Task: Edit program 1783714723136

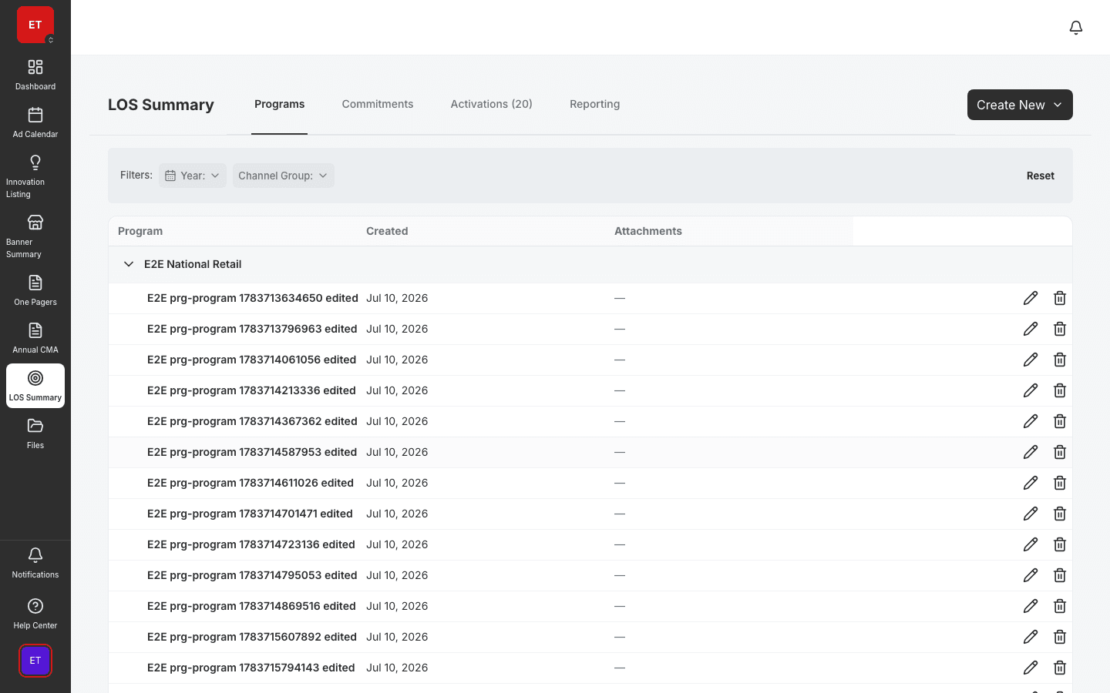Action: point(1031,544)
